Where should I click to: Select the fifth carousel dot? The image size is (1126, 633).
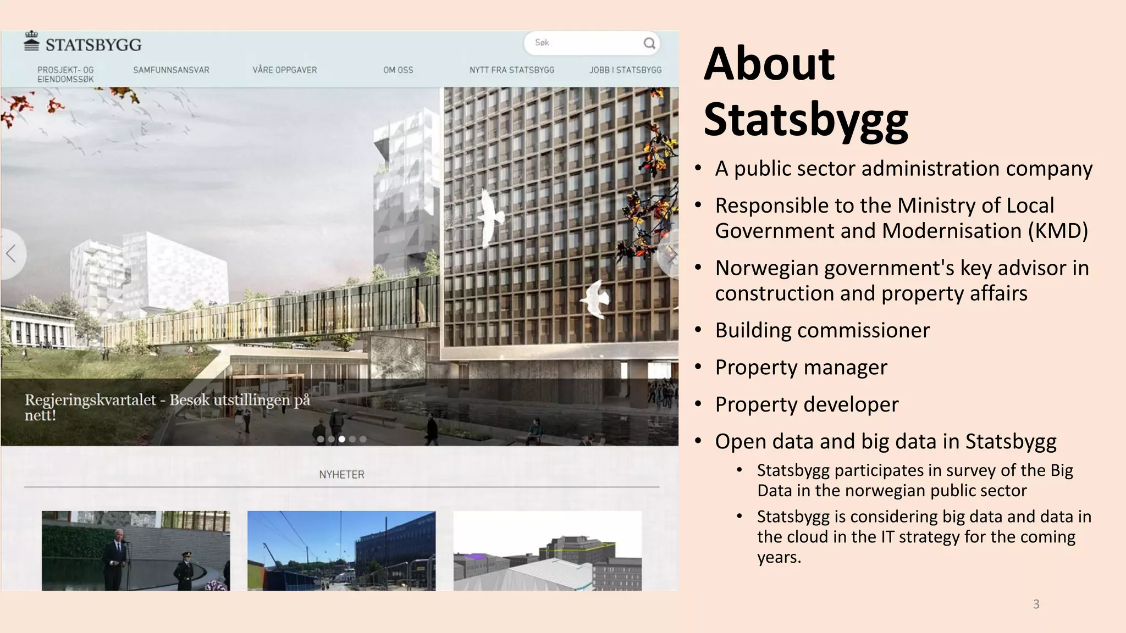(x=363, y=439)
